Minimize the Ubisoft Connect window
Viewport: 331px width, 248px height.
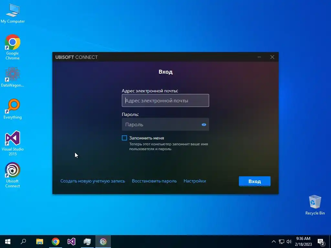[x=259, y=57]
